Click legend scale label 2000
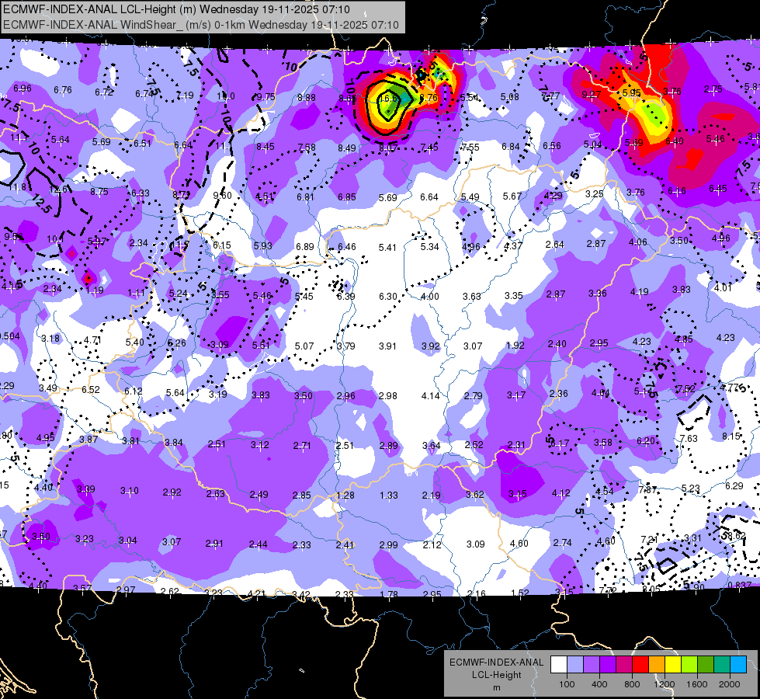760x699 pixels. click(729, 684)
